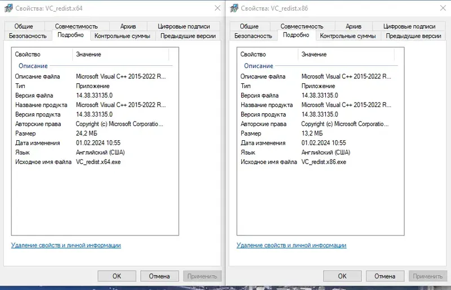
Task: Open Предыдущие версии tab in VC_redist.x86 window
Action: (x=414, y=36)
